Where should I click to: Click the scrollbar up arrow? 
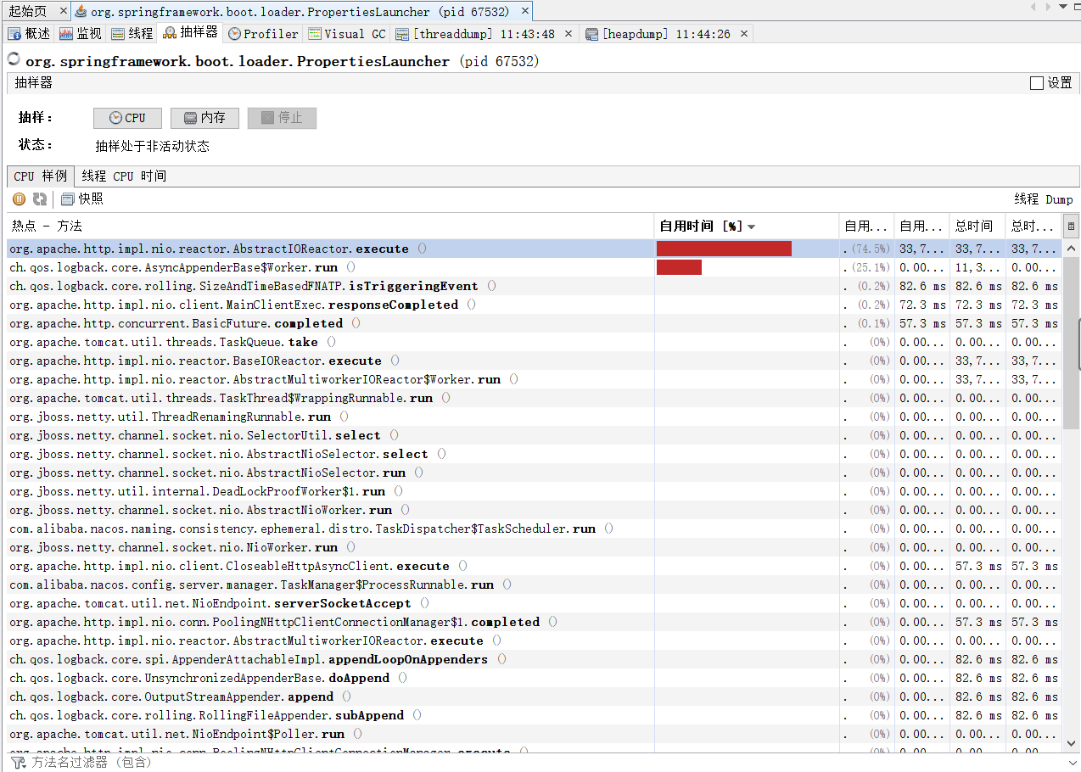pyautogui.click(x=1070, y=247)
